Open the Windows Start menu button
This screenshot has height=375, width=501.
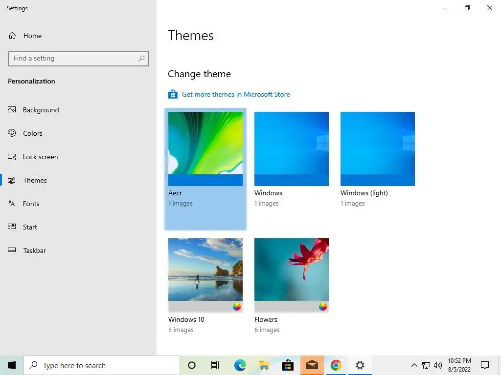coord(12,365)
